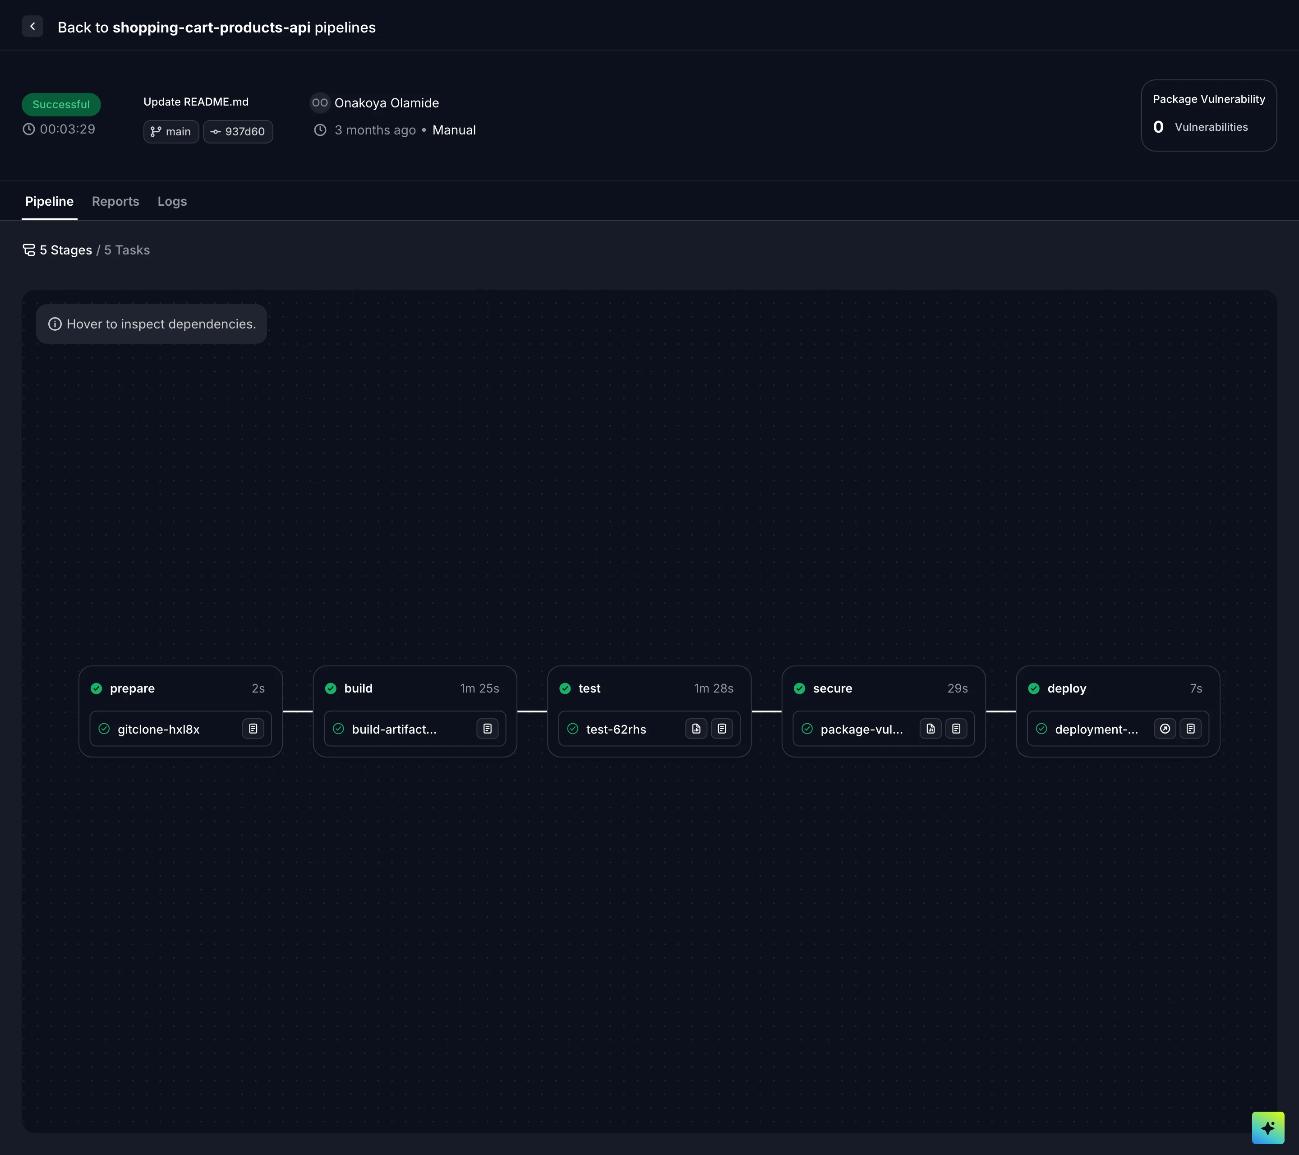Click the OO user avatar
Screen dimensions: 1299x1155
click(x=320, y=102)
